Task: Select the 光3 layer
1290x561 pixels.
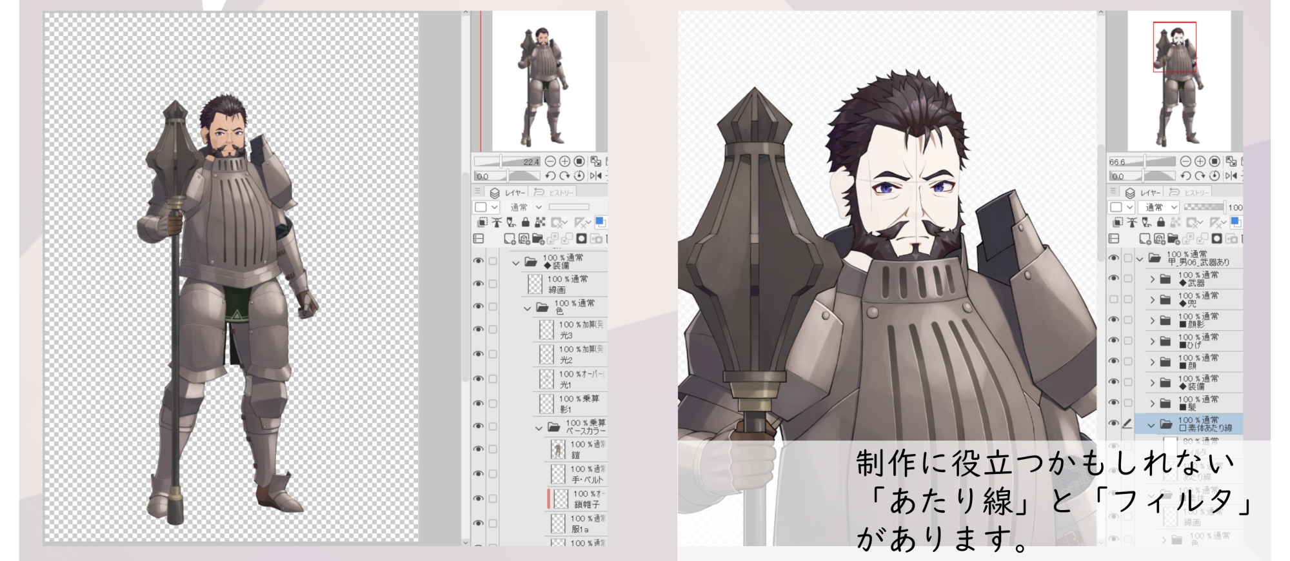Action: coord(574,330)
